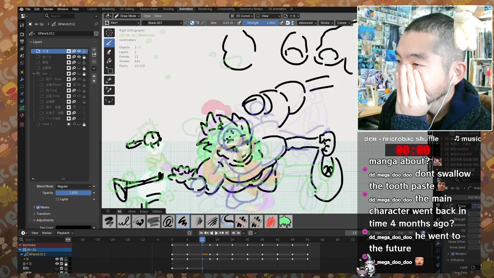Toggle lock on @イヨ layer
This screenshot has height=278, width=494.
[x=84, y=57]
